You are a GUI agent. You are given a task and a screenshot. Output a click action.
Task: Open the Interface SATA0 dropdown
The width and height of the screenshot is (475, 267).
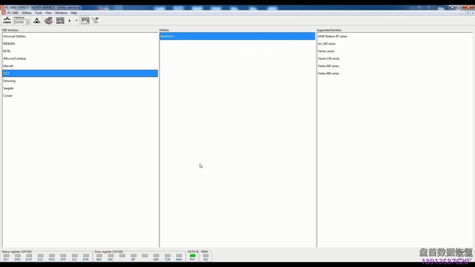pyautogui.click(x=27, y=22)
